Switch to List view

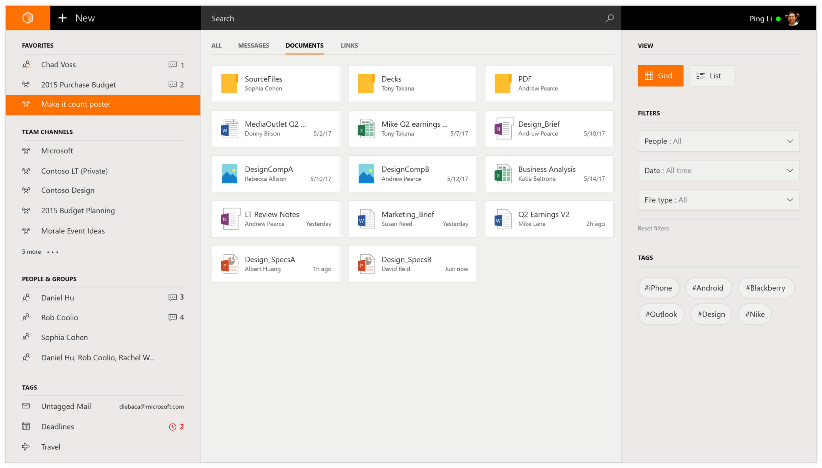click(x=712, y=76)
